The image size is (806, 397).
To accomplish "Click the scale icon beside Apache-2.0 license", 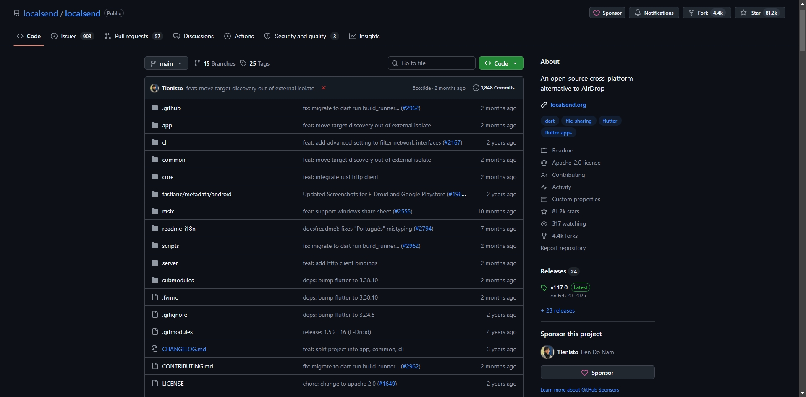I will (x=544, y=163).
